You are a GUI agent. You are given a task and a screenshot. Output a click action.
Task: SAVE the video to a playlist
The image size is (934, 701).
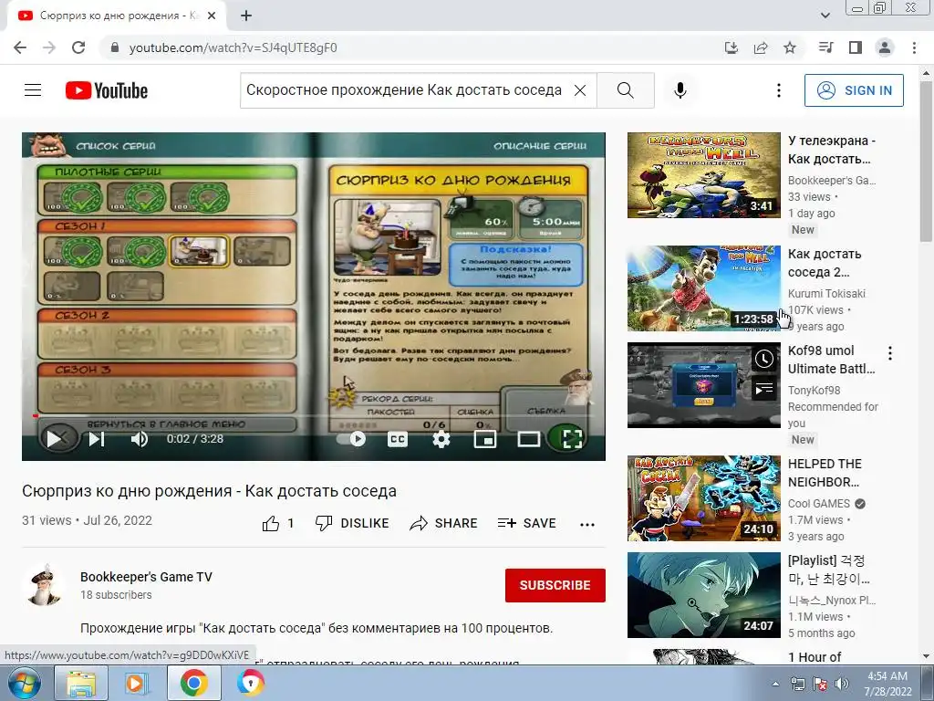point(526,523)
